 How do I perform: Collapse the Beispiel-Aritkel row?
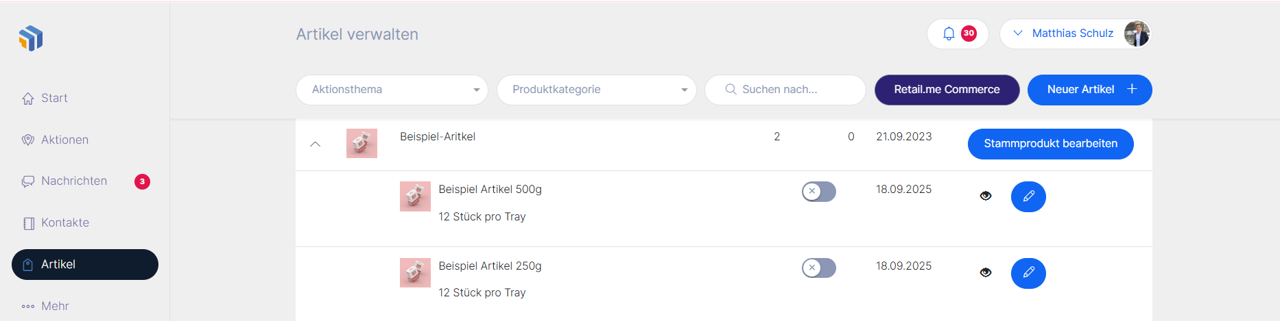coord(316,144)
